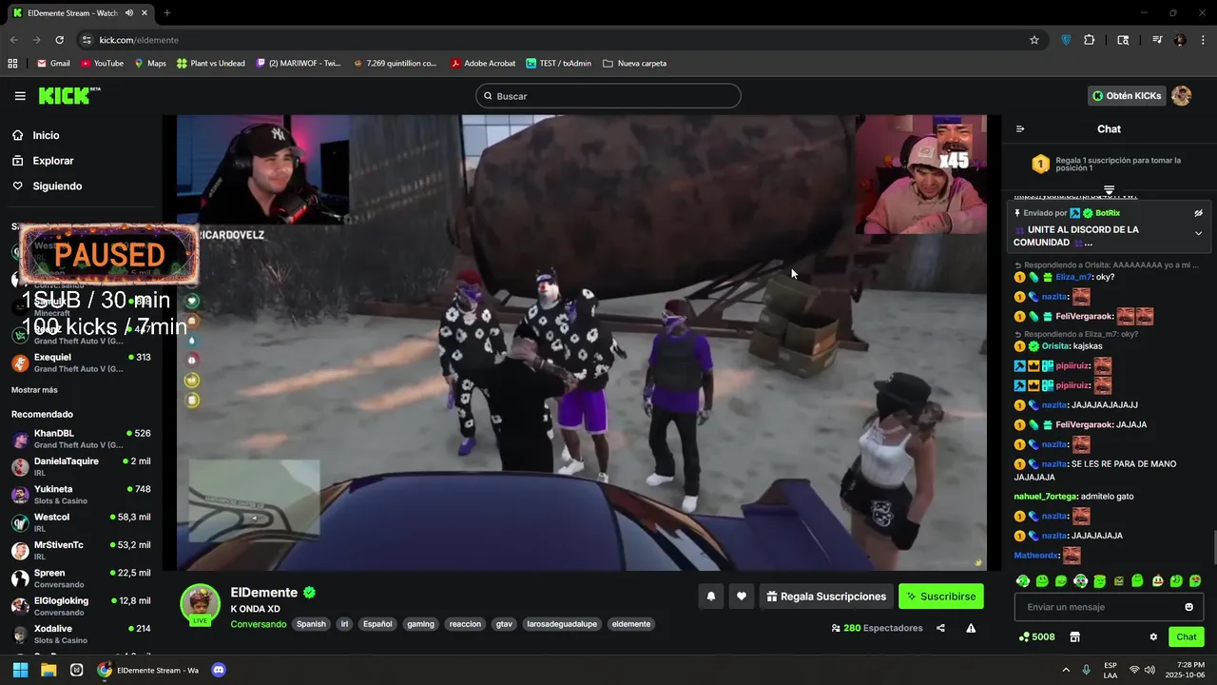Viewport: 1217px width, 685px height.
Task: Send message with green Chat button
Action: coord(1187,636)
